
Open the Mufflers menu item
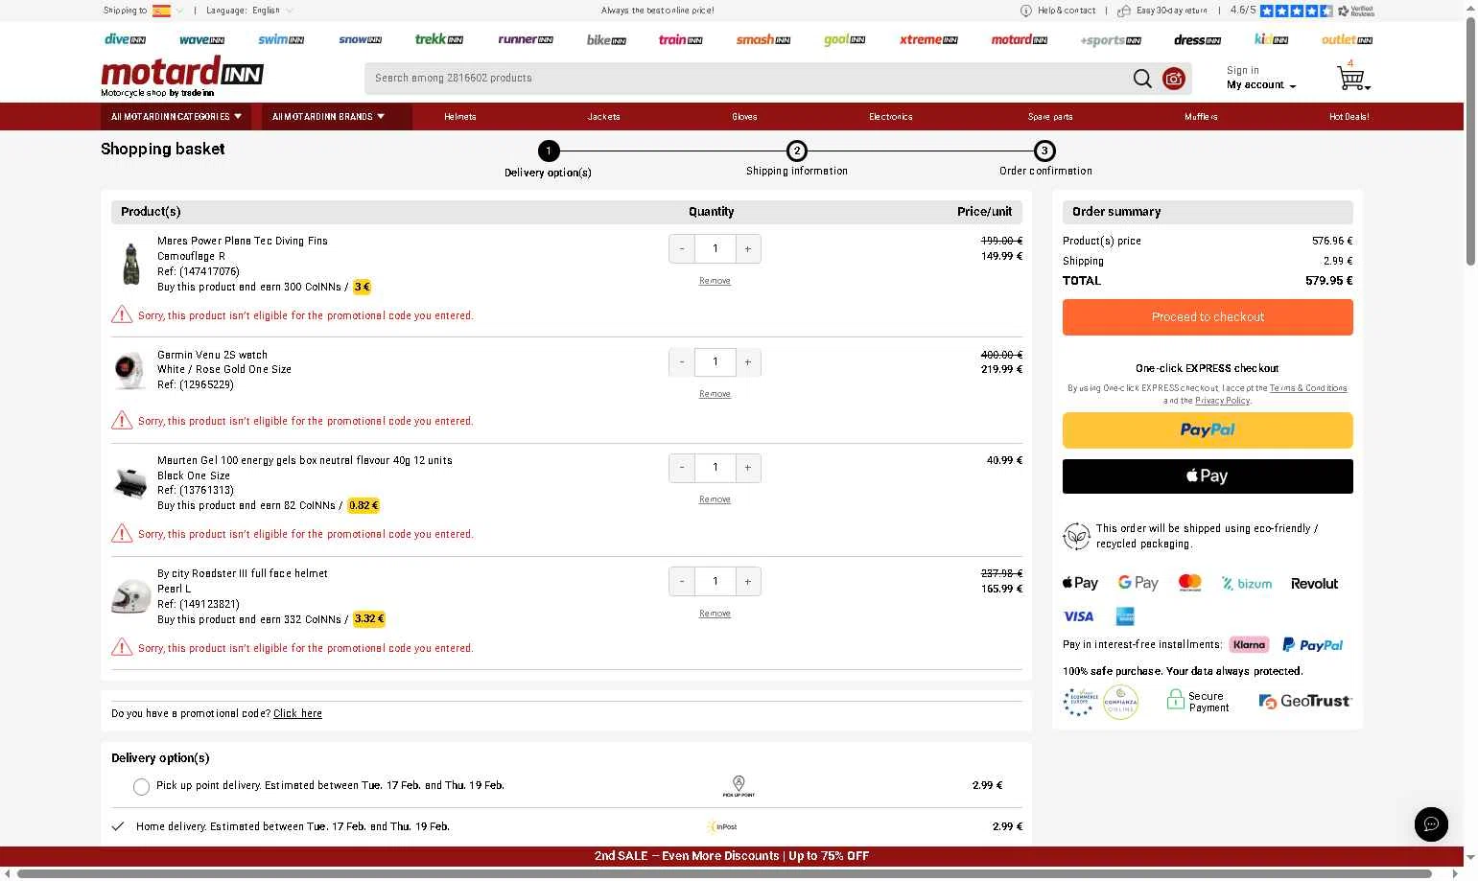[x=1201, y=117]
